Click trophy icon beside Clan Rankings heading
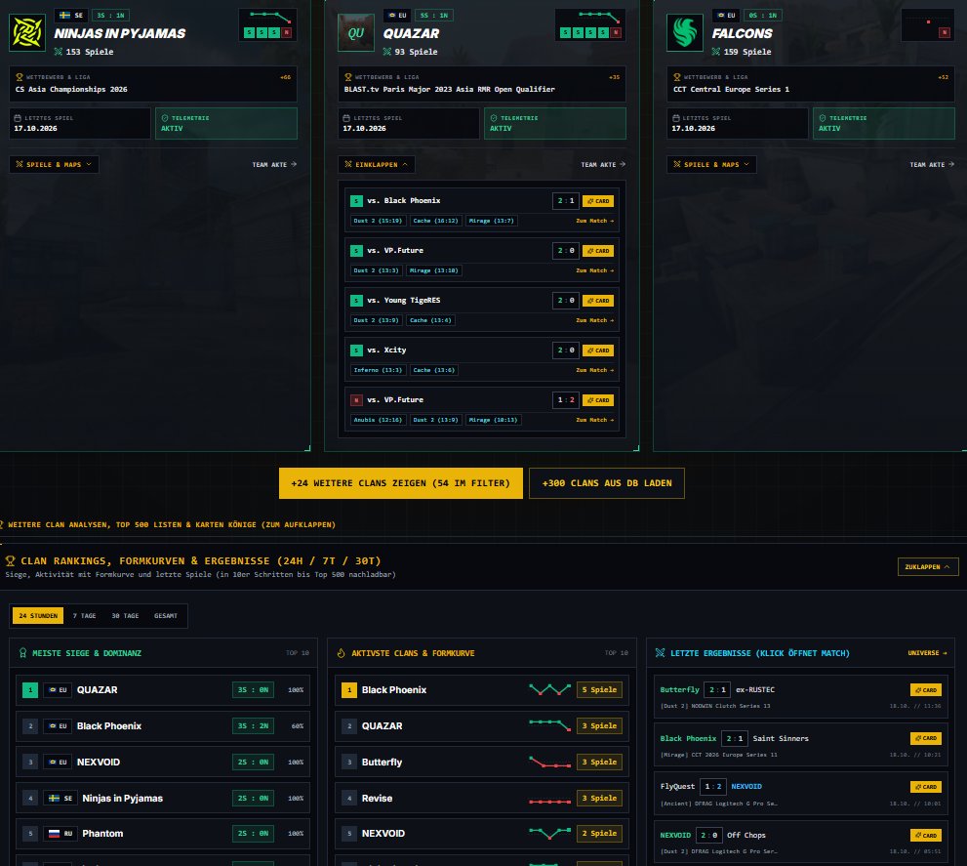 (10, 560)
